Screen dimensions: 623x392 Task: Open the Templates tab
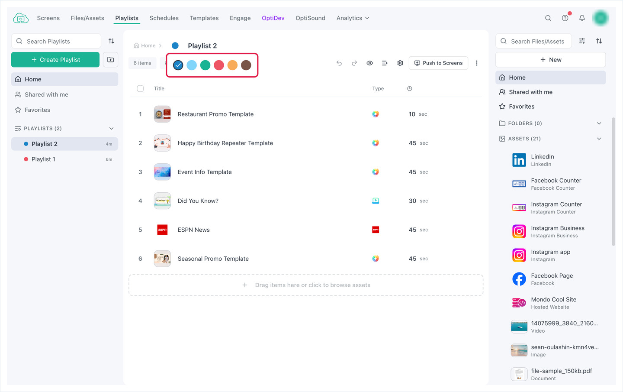point(204,18)
